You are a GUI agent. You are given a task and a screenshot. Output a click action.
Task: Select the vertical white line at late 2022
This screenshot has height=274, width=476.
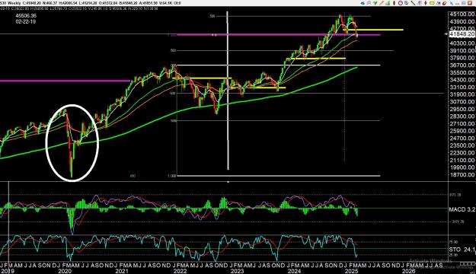pyautogui.click(x=228, y=91)
